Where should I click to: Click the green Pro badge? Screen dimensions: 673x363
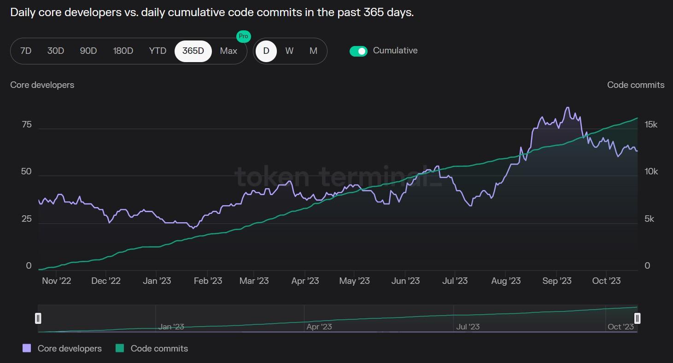coord(243,36)
